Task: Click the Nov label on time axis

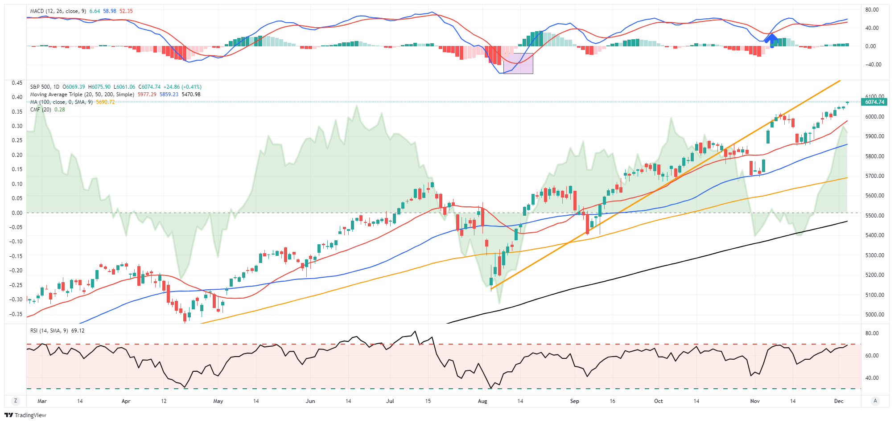Action: coord(755,401)
